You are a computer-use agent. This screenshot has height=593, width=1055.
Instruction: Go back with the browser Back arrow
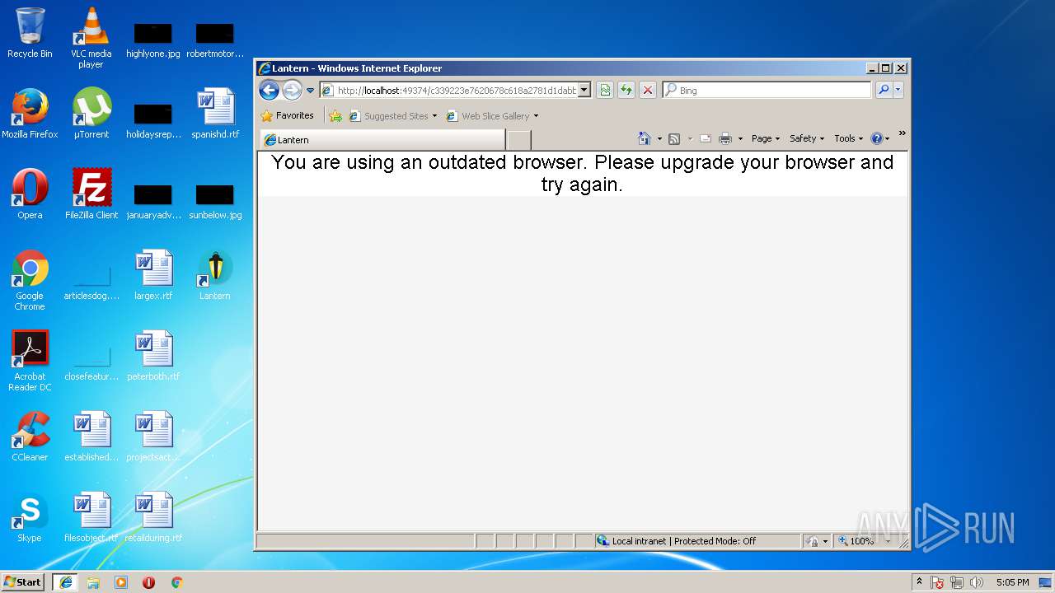click(269, 90)
